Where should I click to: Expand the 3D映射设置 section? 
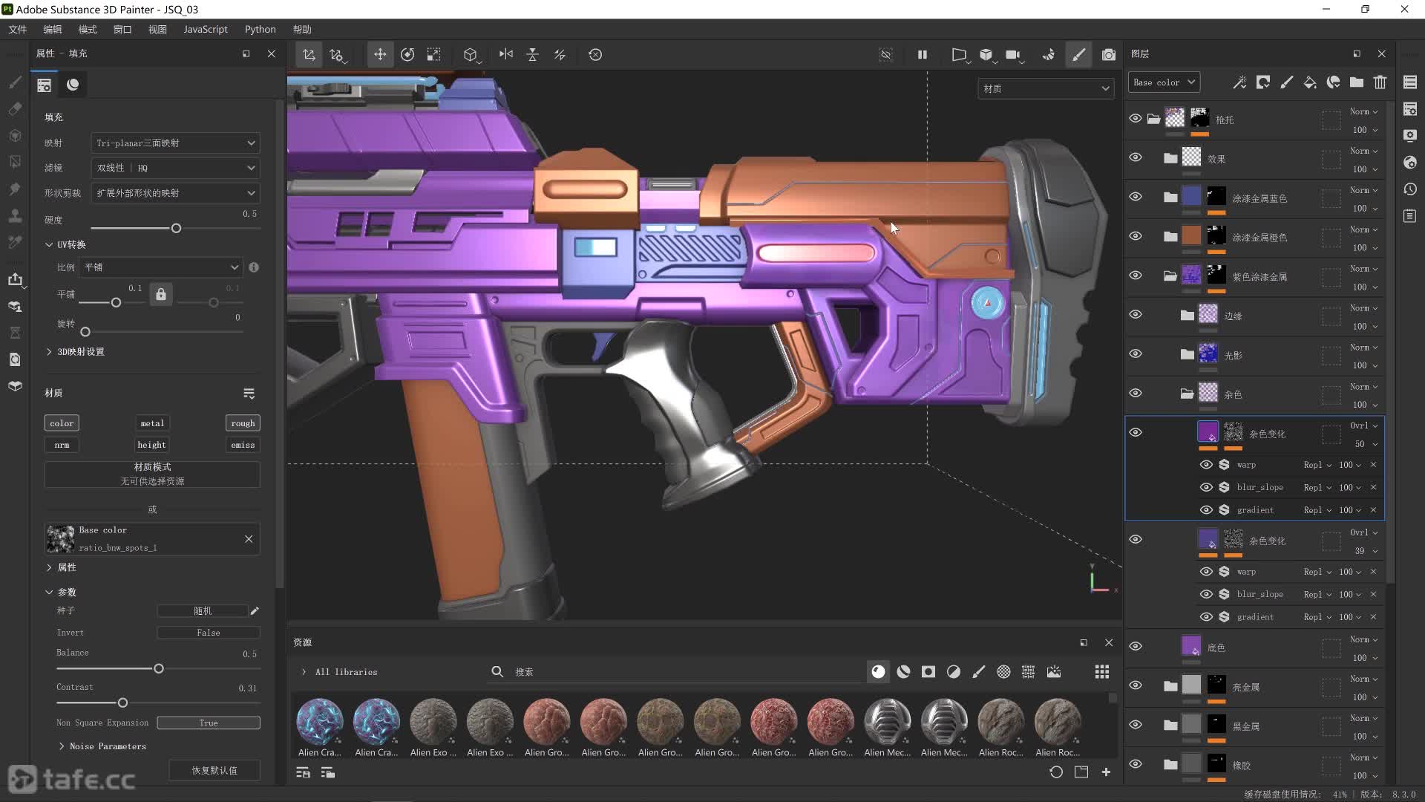tap(49, 351)
